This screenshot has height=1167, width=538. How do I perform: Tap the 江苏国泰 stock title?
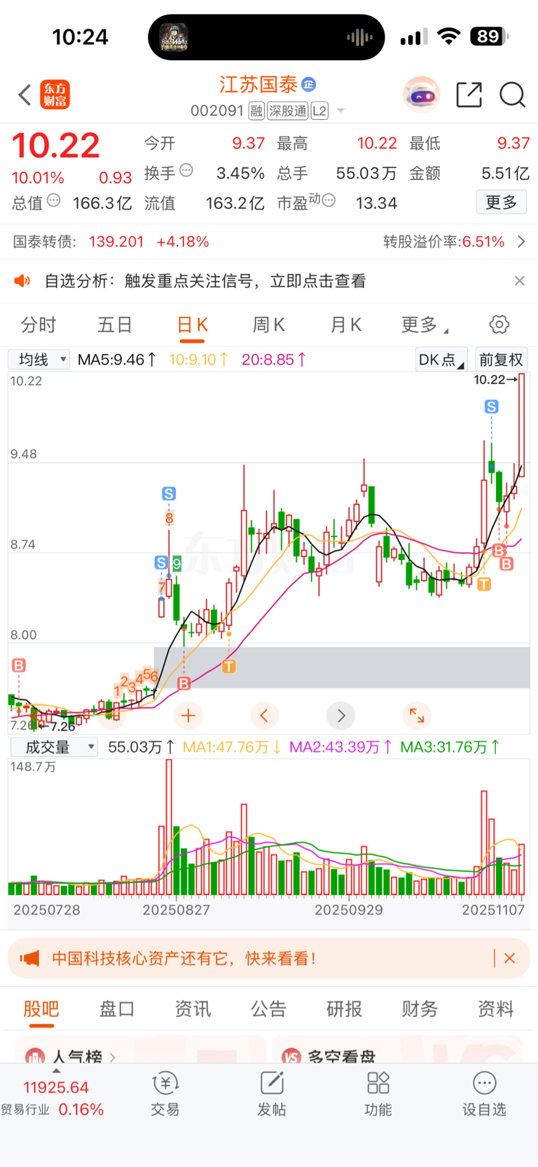[258, 85]
